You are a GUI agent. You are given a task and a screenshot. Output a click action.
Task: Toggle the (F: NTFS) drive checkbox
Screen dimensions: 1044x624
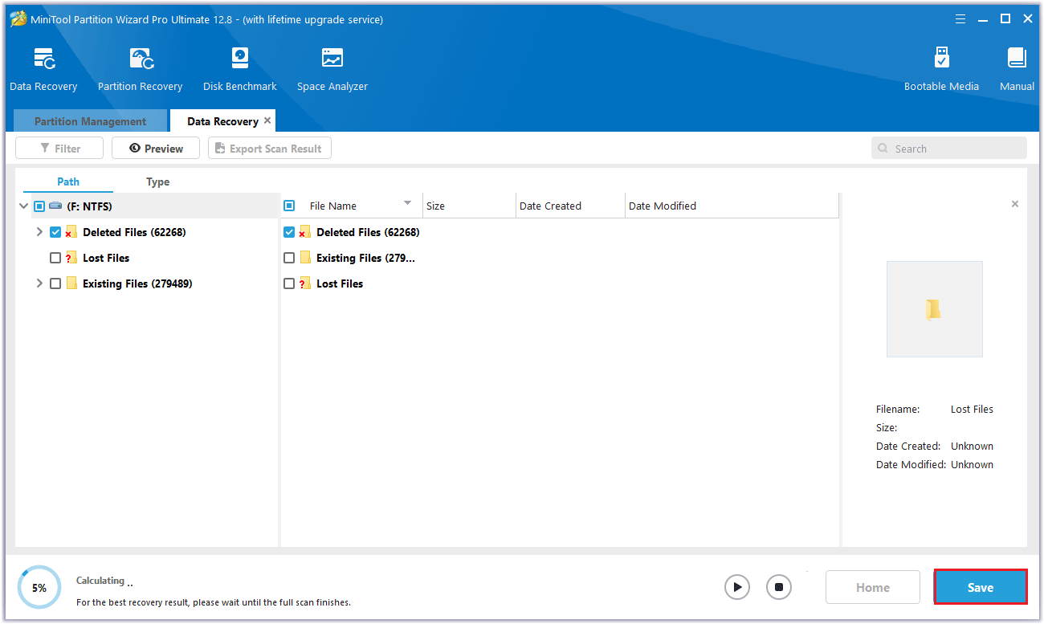[x=39, y=206]
